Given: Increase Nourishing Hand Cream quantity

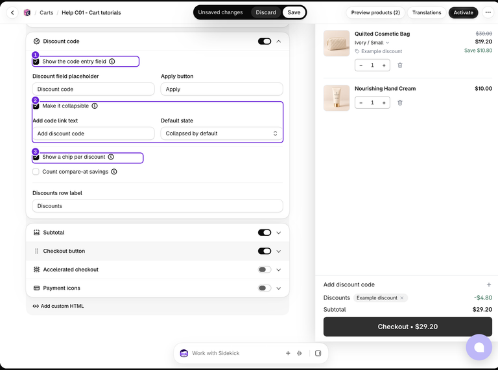Looking at the screenshot, I should pos(384,103).
